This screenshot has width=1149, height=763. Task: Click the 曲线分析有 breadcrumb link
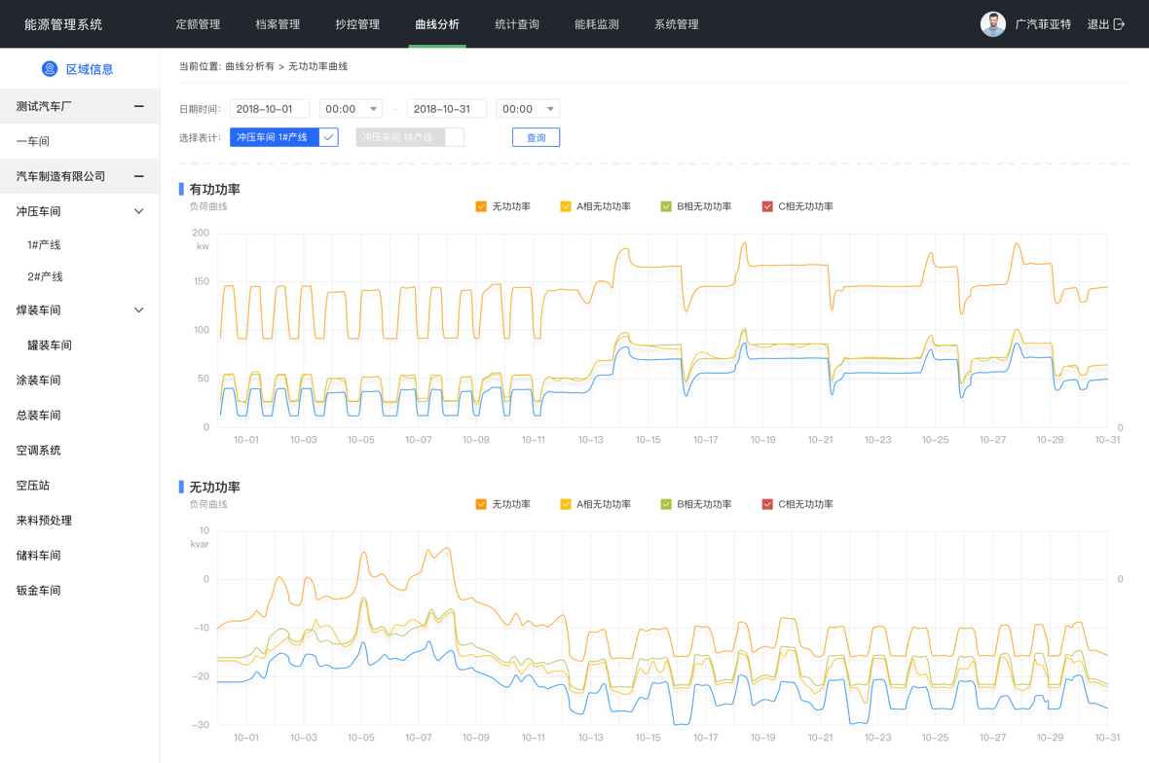pyautogui.click(x=250, y=66)
